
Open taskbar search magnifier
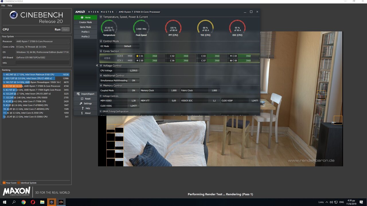tap(14, 202)
